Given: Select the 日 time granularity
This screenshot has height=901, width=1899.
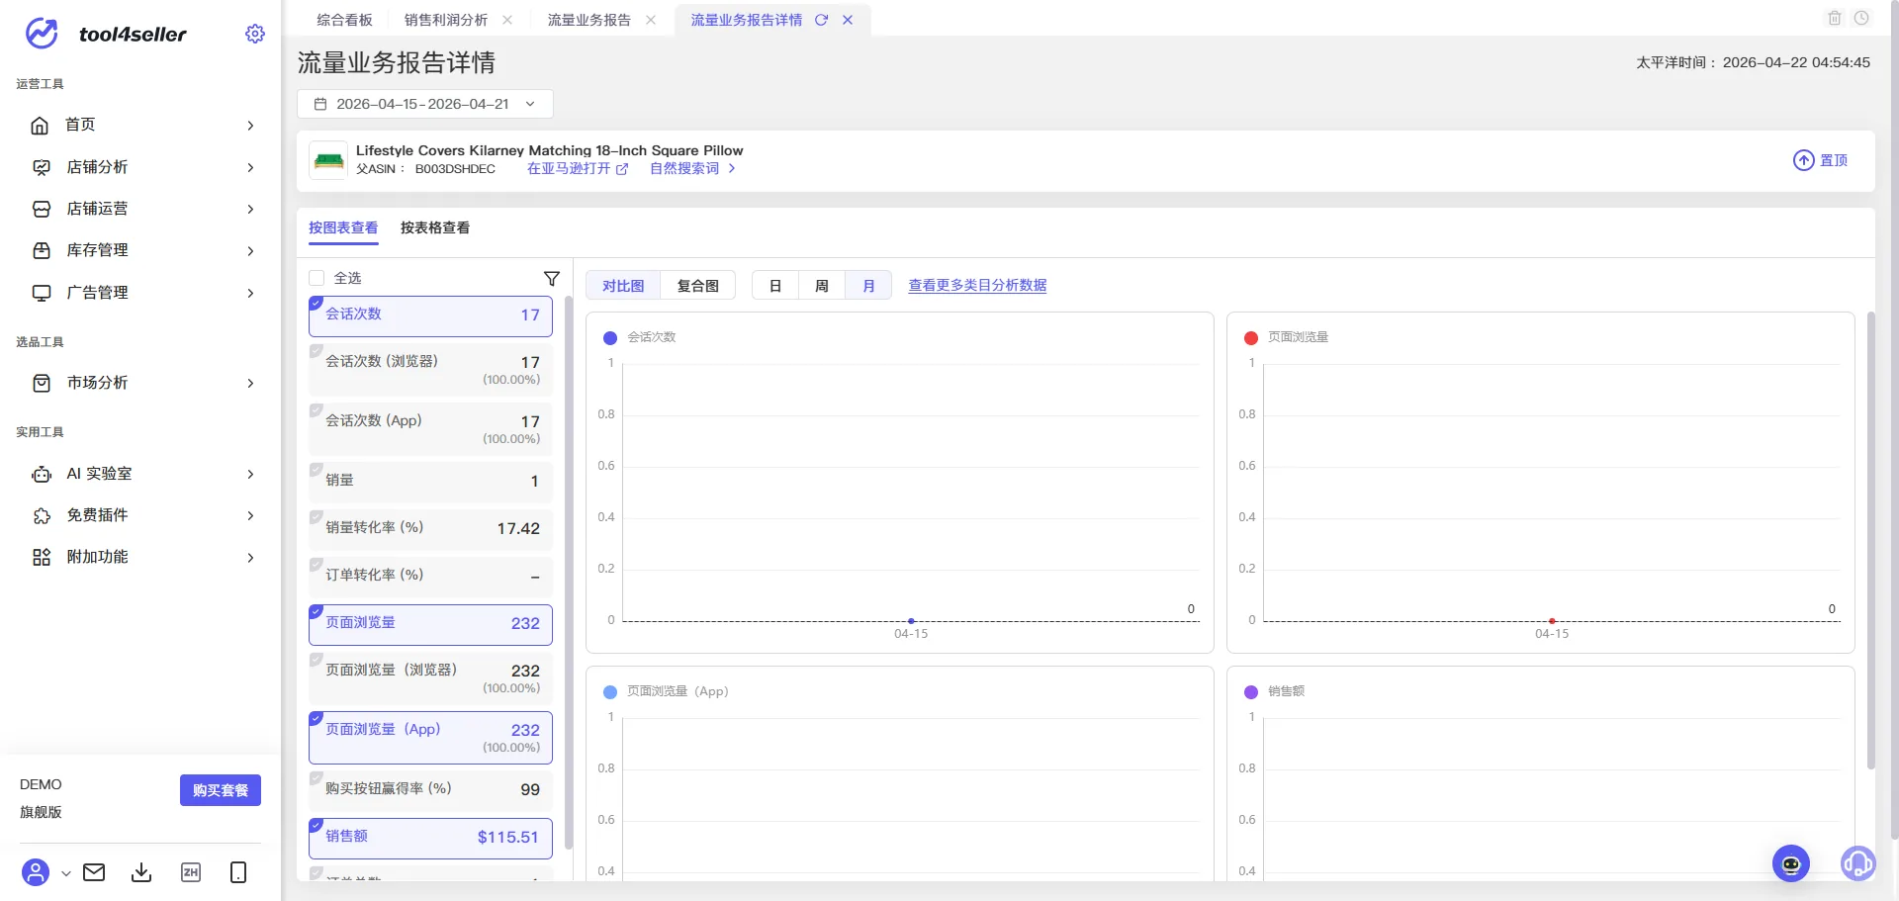Looking at the screenshot, I should pos(775,285).
